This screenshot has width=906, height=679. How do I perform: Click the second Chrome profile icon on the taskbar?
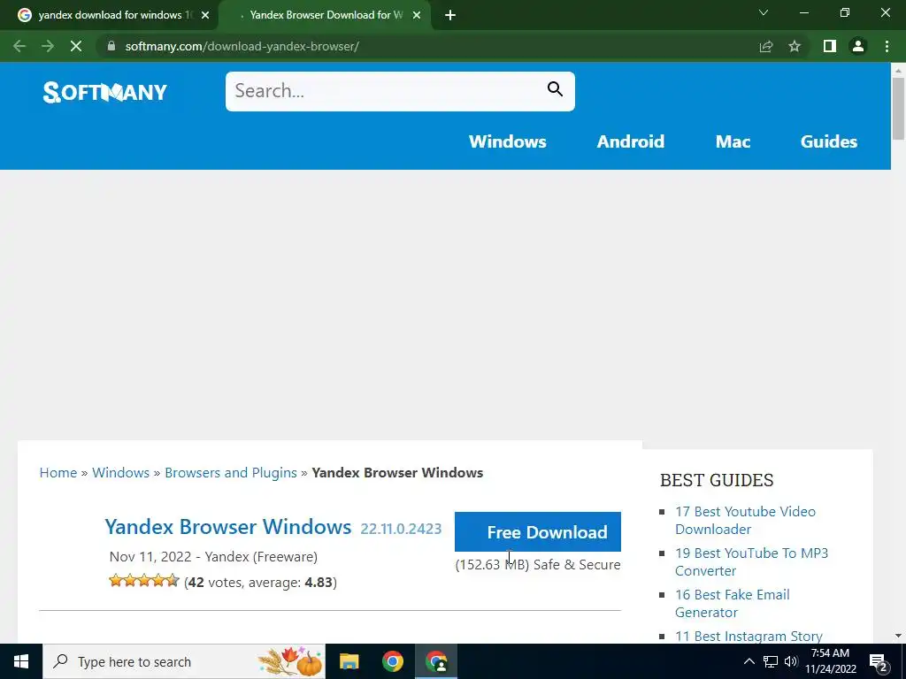pos(436,661)
